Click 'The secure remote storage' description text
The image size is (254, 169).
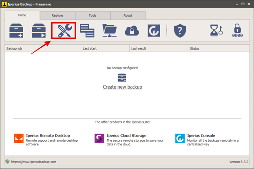tap(135, 142)
